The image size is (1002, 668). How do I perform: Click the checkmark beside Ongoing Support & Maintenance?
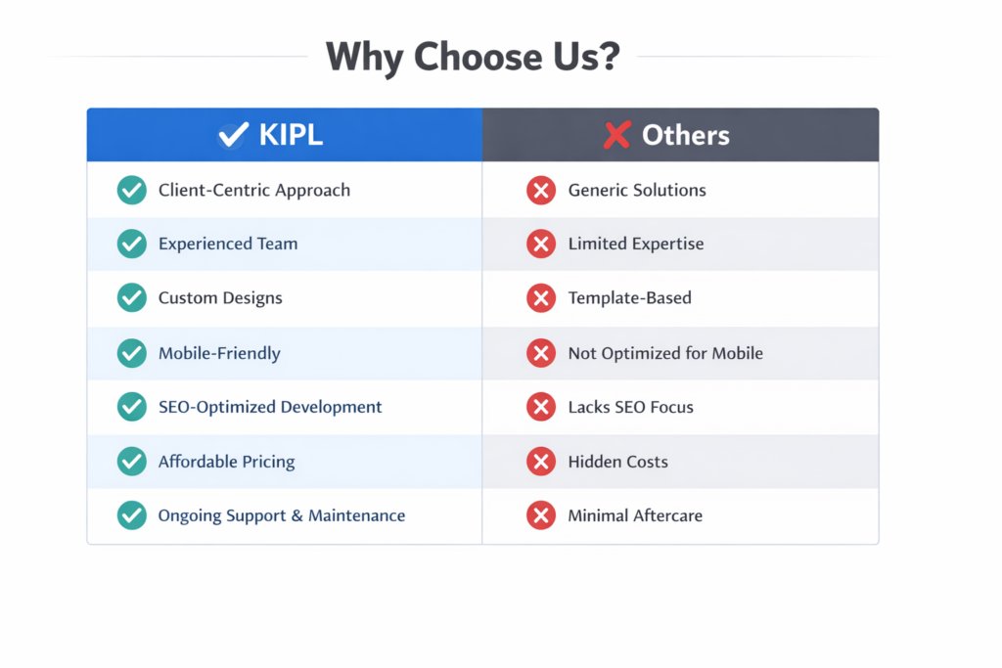131,515
